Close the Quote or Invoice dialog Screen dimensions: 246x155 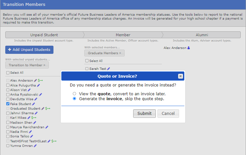(180, 76)
